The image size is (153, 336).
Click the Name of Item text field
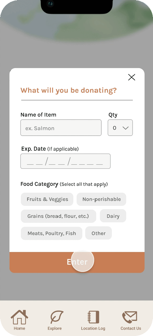(61, 128)
